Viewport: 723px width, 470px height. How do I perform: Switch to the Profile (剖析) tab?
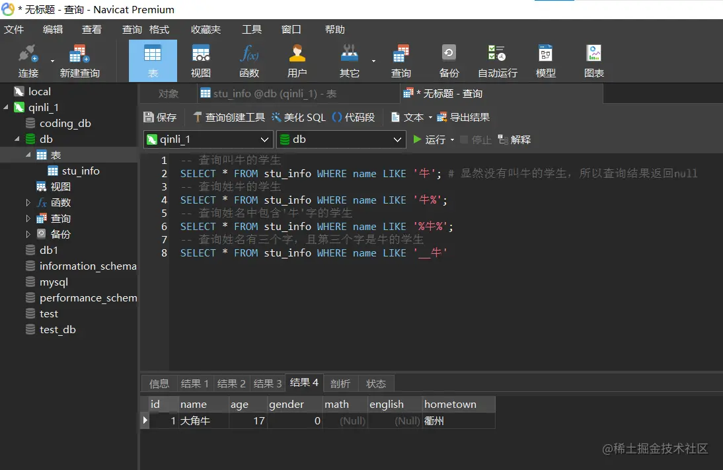[340, 384]
